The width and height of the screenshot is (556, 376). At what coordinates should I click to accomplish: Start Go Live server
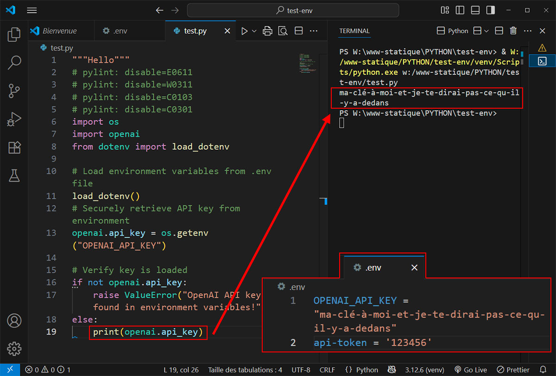pyautogui.click(x=471, y=370)
